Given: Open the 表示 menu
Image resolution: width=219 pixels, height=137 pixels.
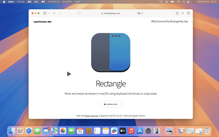Looking at the screenshot, I should point(36,2).
